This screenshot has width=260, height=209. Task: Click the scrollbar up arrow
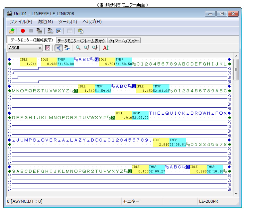click(236, 56)
